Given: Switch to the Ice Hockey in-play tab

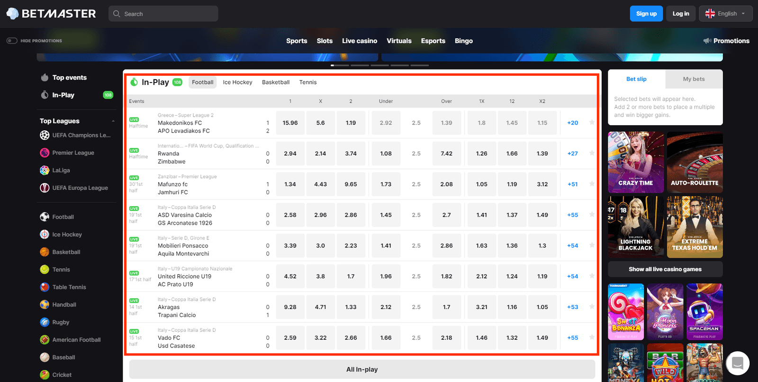Looking at the screenshot, I should click(237, 82).
